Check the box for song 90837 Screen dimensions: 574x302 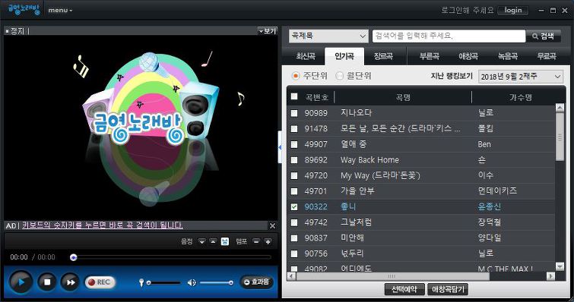294,238
